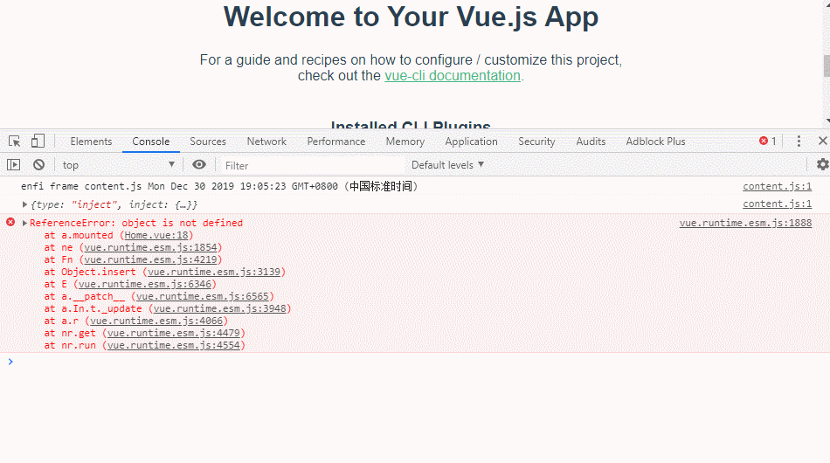Toggle the device toolbar icon
The image size is (830, 463).
pyautogui.click(x=37, y=141)
